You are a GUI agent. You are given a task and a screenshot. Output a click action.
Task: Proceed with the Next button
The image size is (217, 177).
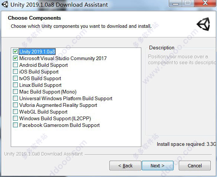point(158,165)
